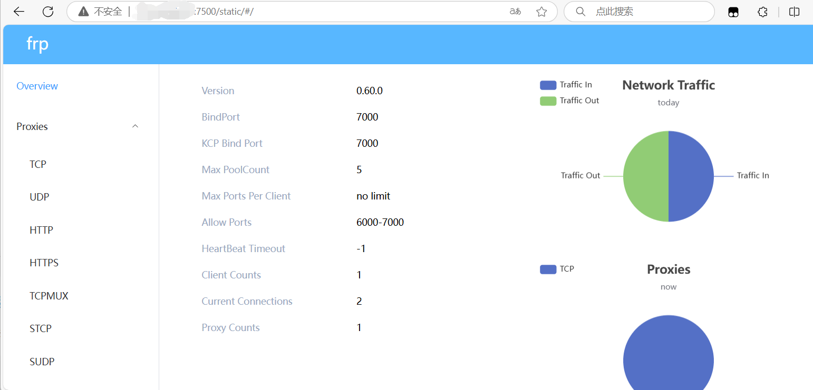Open the TCP proxies page
The image size is (813, 390).
pyautogui.click(x=38, y=164)
